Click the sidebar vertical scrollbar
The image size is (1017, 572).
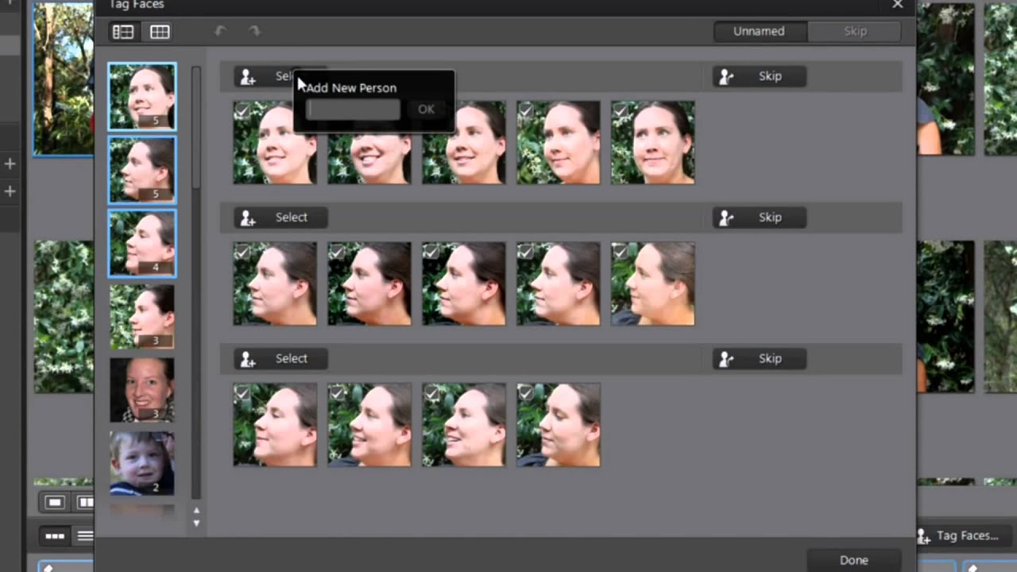(x=196, y=127)
